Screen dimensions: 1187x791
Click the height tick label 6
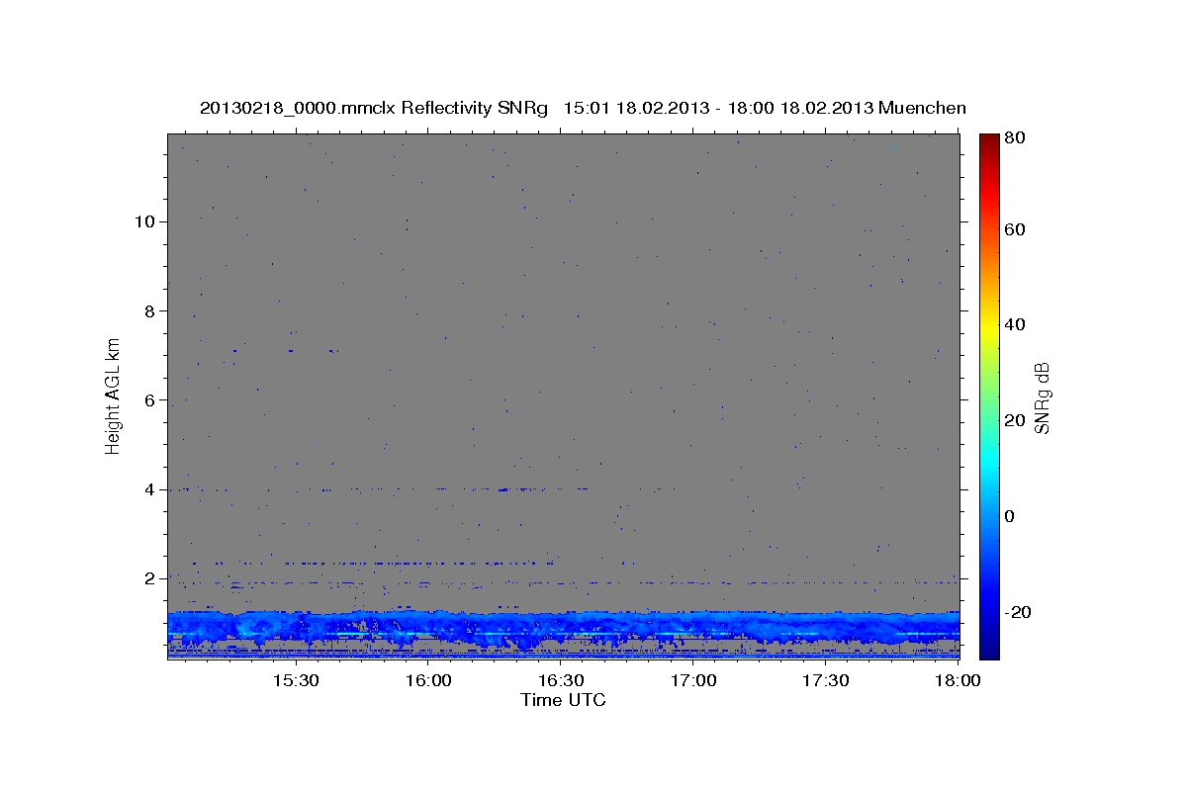pos(149,399)
